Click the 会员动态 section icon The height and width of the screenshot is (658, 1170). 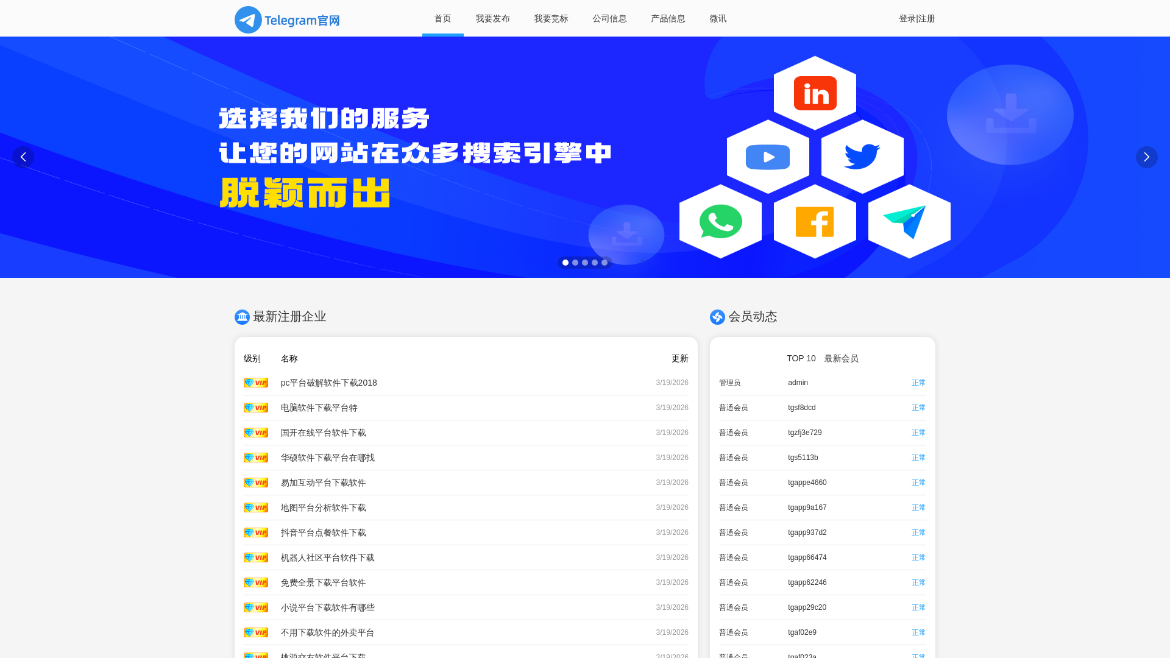coord(717,317)
